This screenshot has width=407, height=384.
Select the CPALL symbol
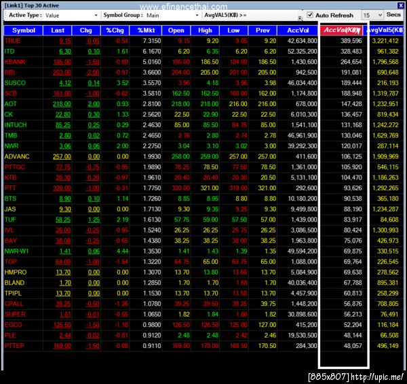14,304
